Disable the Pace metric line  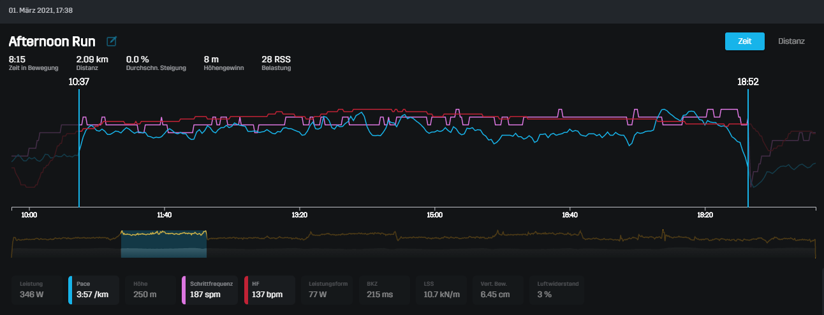tap(94, 290)
